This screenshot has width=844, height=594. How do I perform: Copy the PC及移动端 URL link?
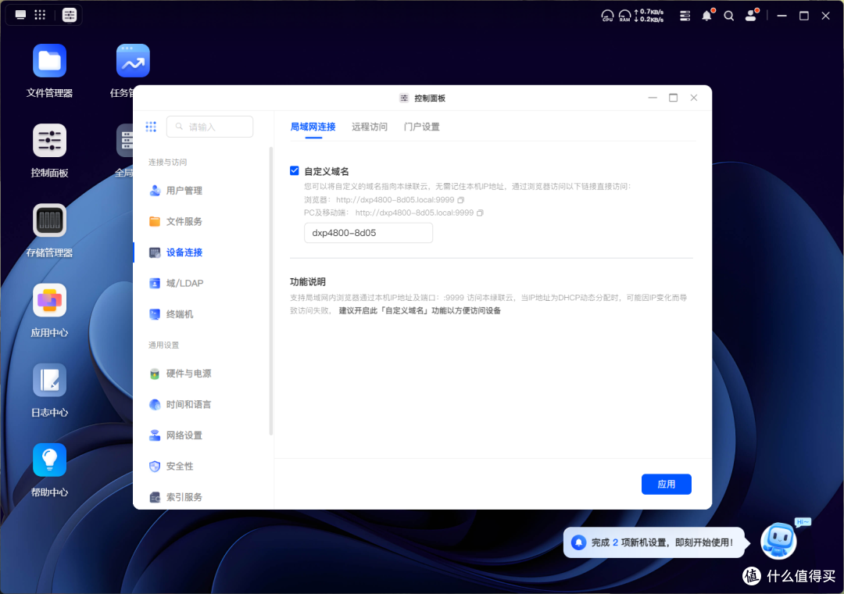[480, 213]
